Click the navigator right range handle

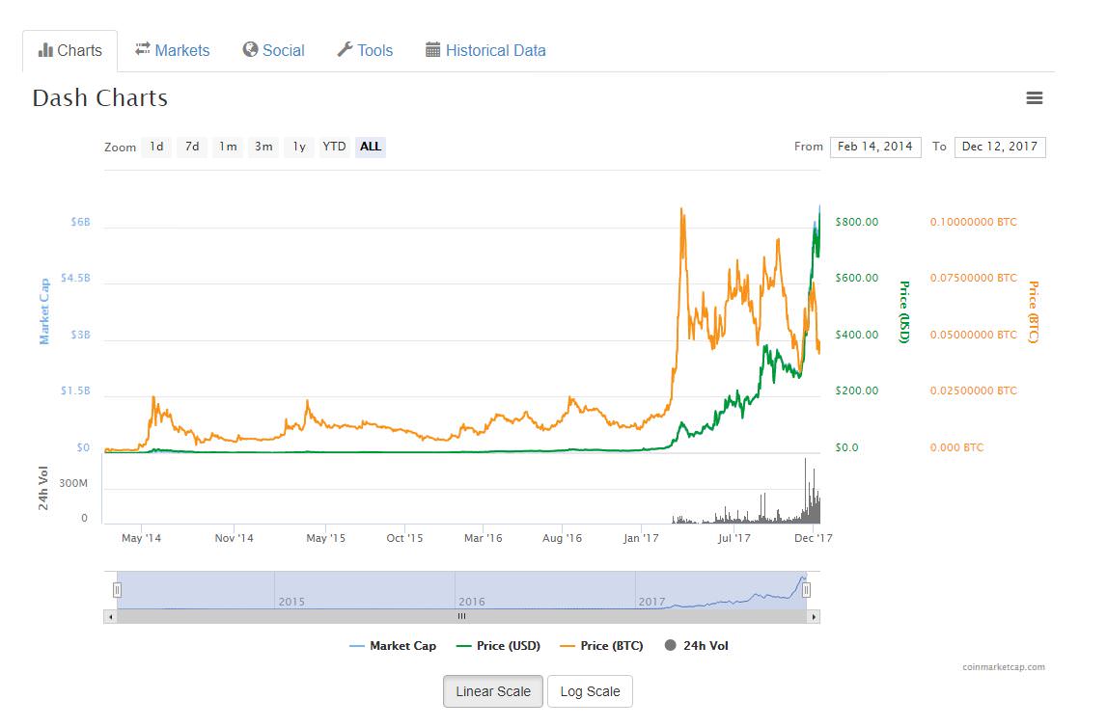[x=806, y=590]
